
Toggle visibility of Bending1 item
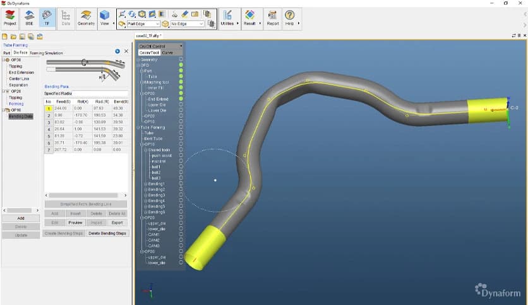pyautogui.click(x=181, y=183)
